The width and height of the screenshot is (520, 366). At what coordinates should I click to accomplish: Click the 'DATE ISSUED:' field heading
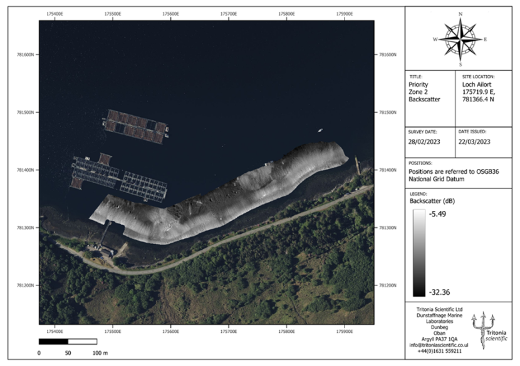coord(472,132)
